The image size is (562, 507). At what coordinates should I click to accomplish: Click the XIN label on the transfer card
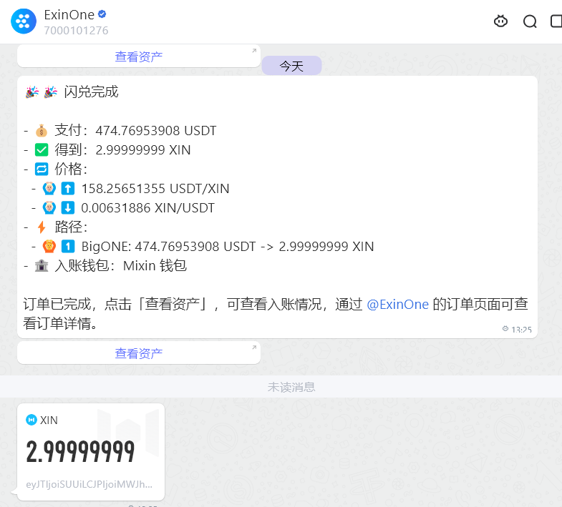coord(49,420)
